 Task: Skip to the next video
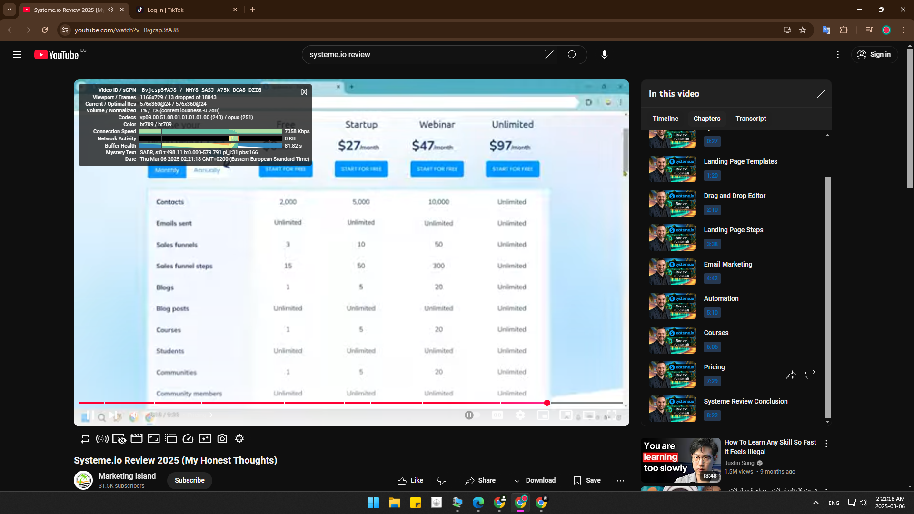coord(112,415)
